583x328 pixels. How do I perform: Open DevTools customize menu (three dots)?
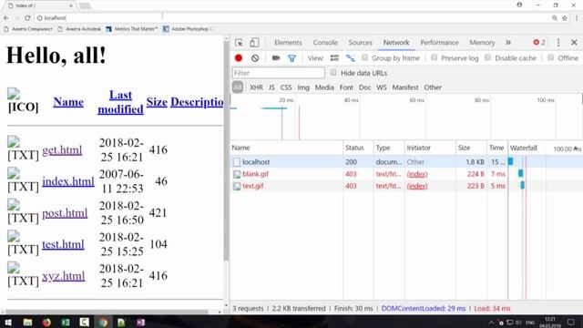tap(558, 43)
